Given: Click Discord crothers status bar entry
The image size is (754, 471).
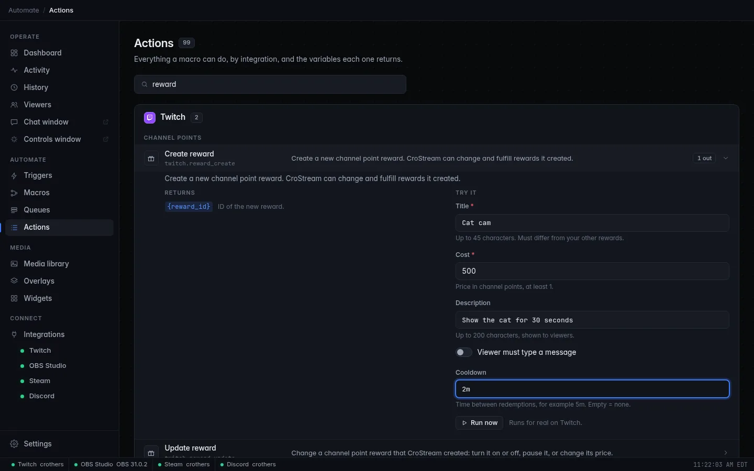Looking at the screenshot, I should pyautogui.click(x=248, y=464).
